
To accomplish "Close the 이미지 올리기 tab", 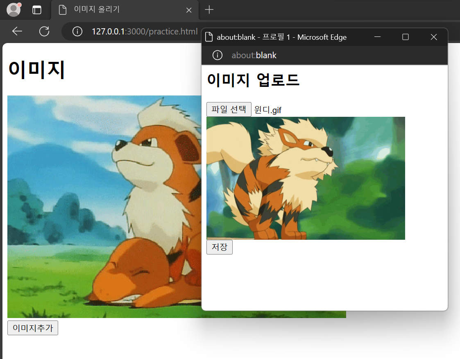I will click(189, 10).
